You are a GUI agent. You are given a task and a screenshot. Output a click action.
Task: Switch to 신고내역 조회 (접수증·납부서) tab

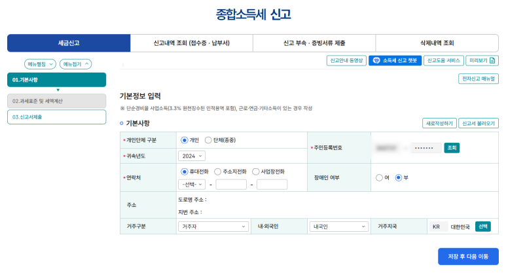pos(192,43)
